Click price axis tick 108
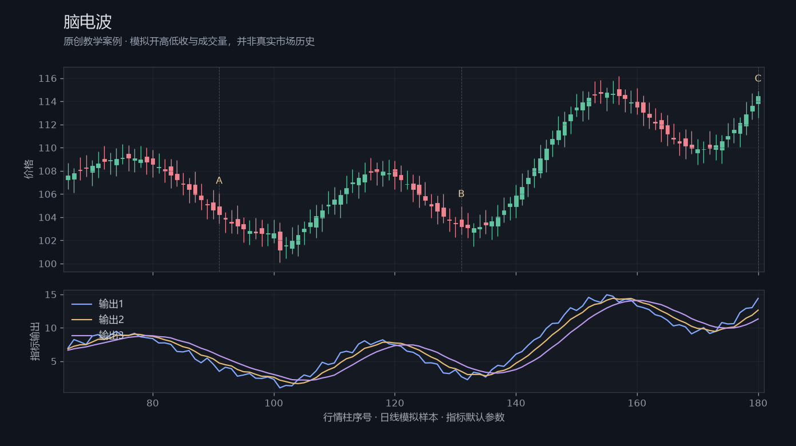The width and height of the screenshot is (796, 446). point(48,171)
